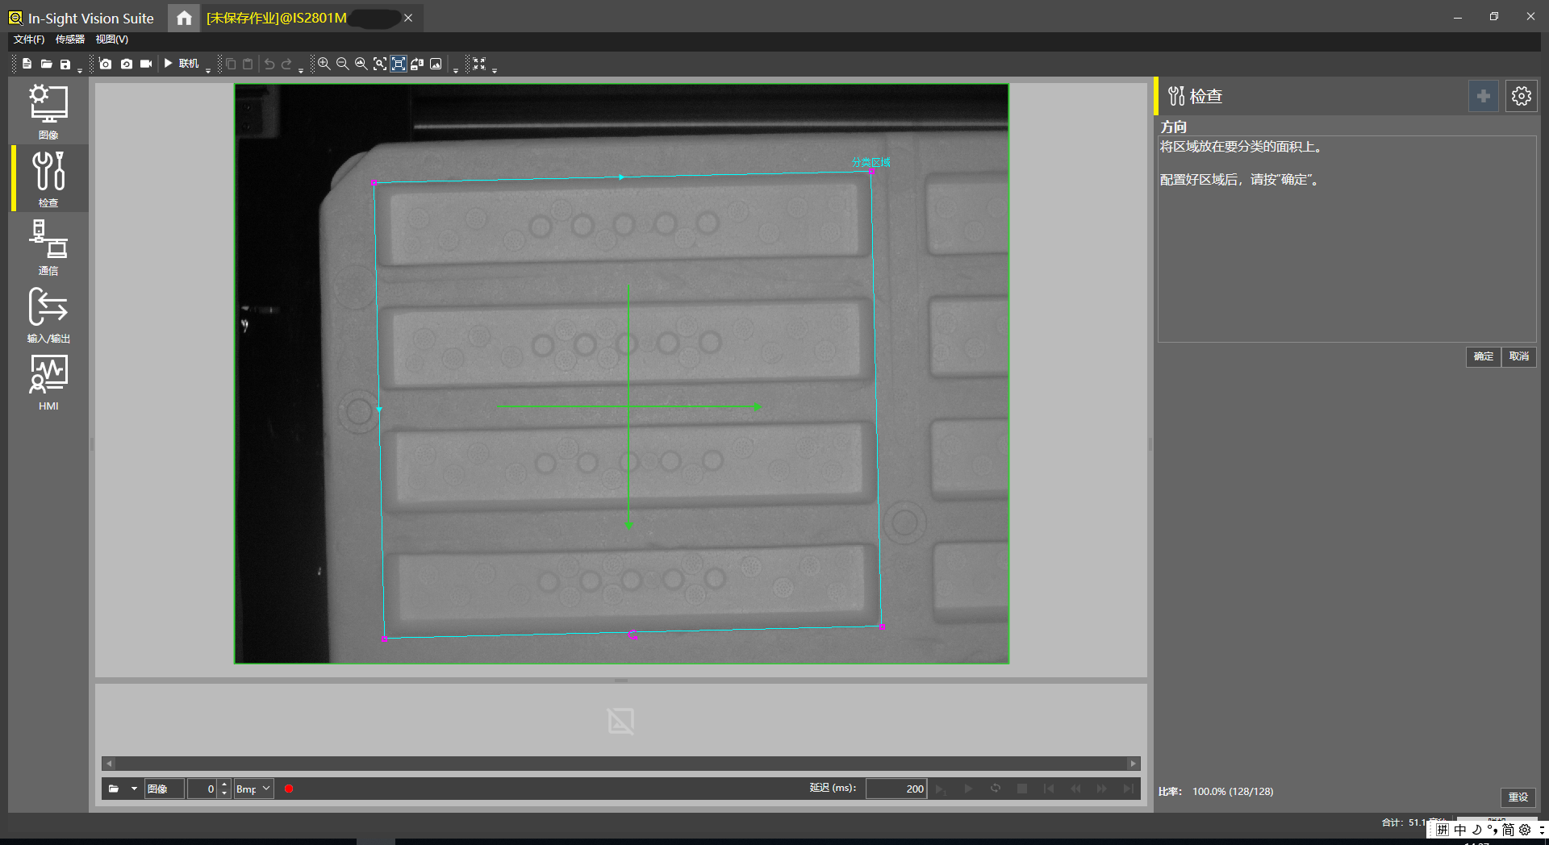
Task: Click the paste toolbar icon
Action: point(248,64)
